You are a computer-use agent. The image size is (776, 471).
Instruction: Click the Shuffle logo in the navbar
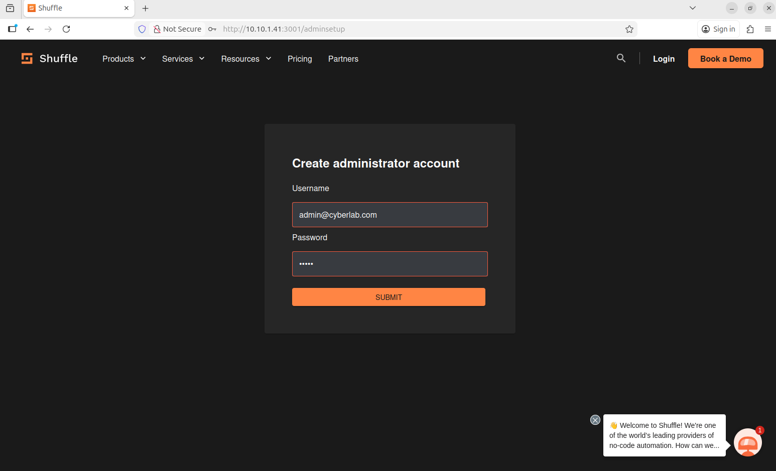tap(49, 59)
